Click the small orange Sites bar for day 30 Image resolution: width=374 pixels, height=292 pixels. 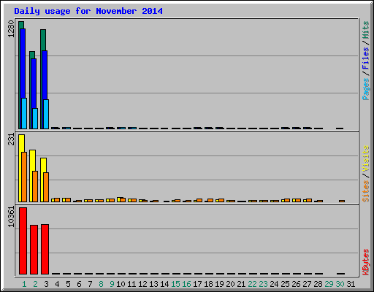[342, 201]
